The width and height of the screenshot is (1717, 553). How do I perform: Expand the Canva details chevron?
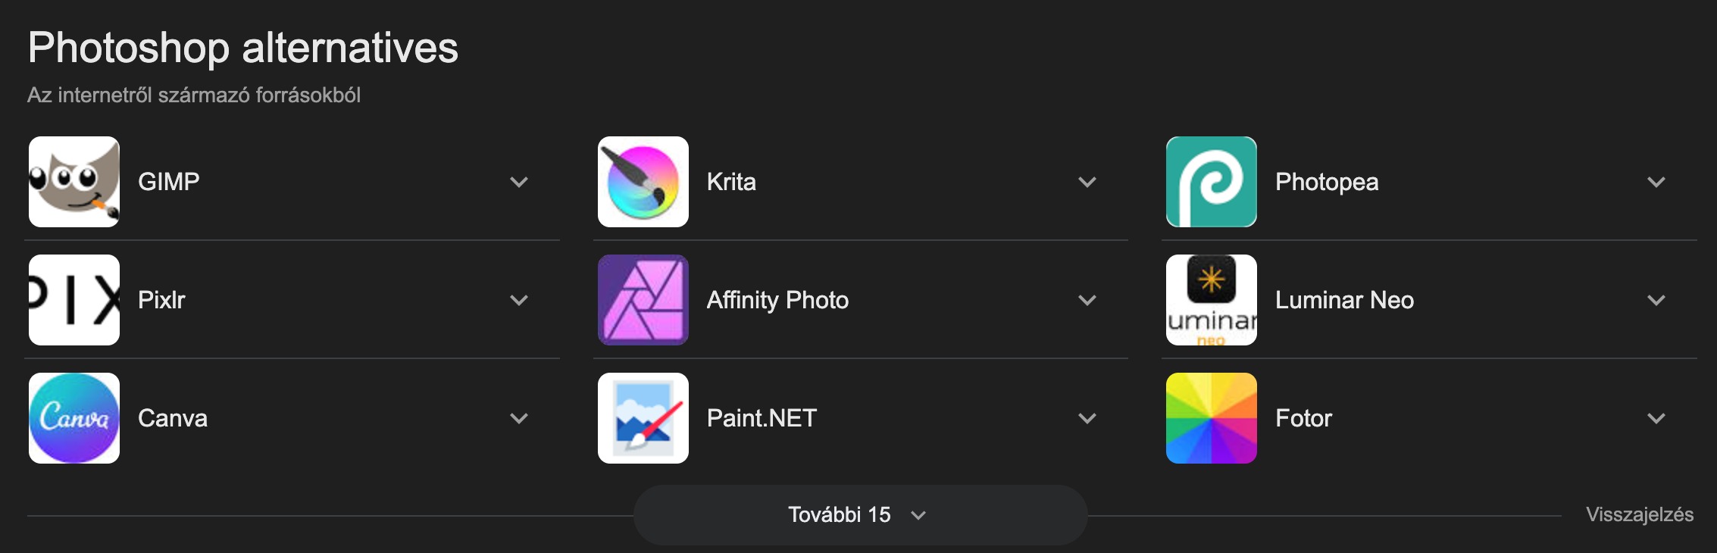tap(518, 417)
